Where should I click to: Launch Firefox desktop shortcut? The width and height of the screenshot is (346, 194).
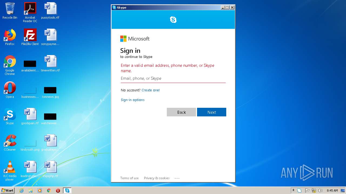tap(10, 37)
